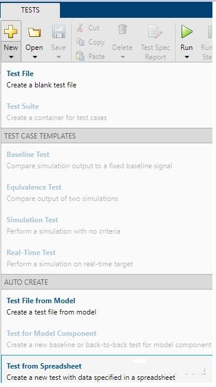Expand the Open dropdown arrow

(35, 57)
